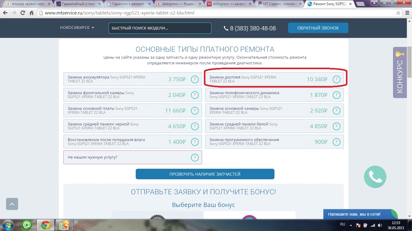
Task: Show hidden tray icons arrow
Action: click(351, 225)
